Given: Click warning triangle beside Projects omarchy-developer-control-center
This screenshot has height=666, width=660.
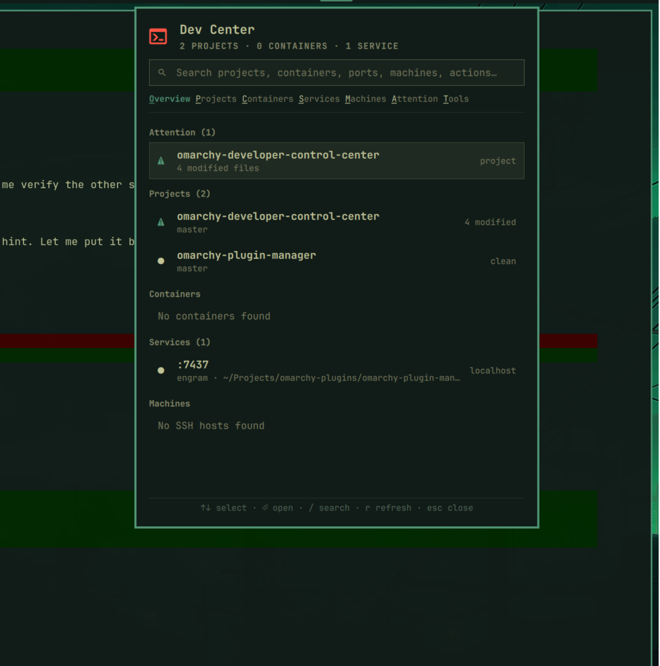Looking at the screenshot, I should point(161,222).
